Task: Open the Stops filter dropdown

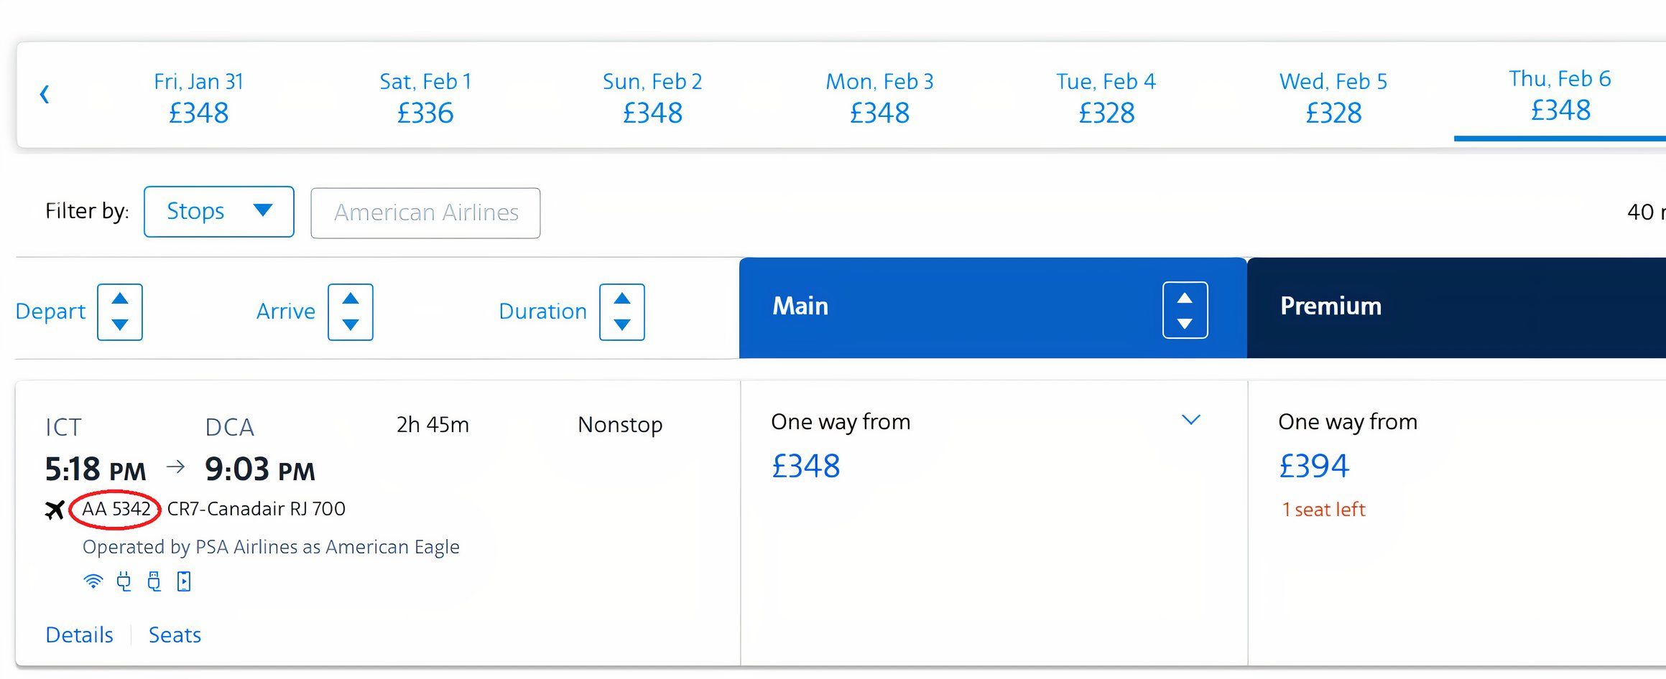Action: point(219,212)
